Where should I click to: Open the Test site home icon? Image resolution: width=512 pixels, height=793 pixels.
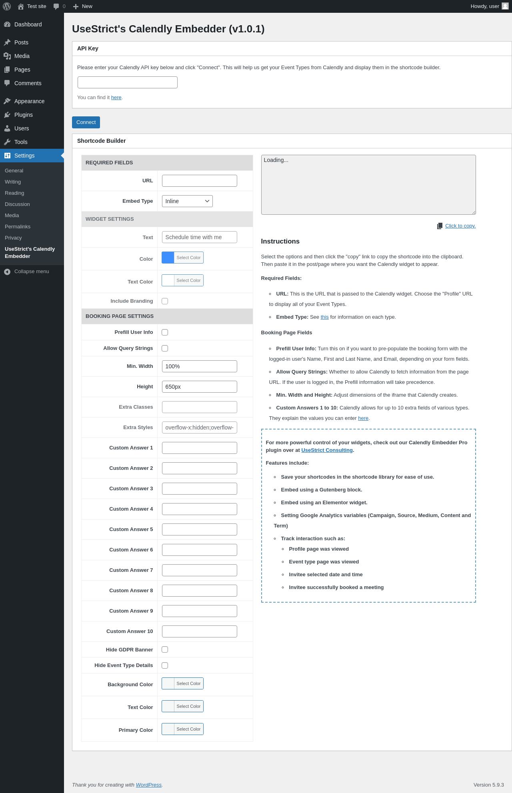[21, 6]
